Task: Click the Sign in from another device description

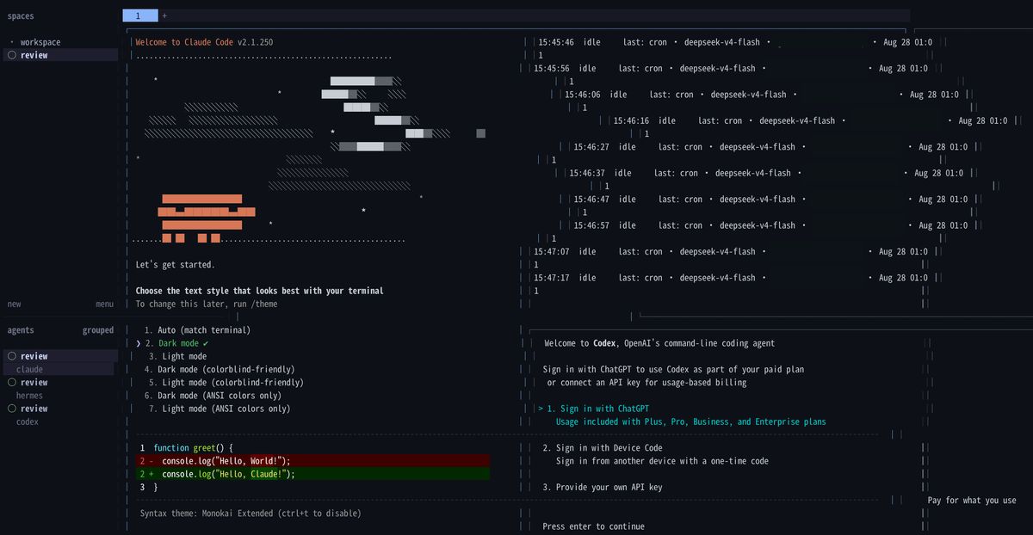Action: 662,461
